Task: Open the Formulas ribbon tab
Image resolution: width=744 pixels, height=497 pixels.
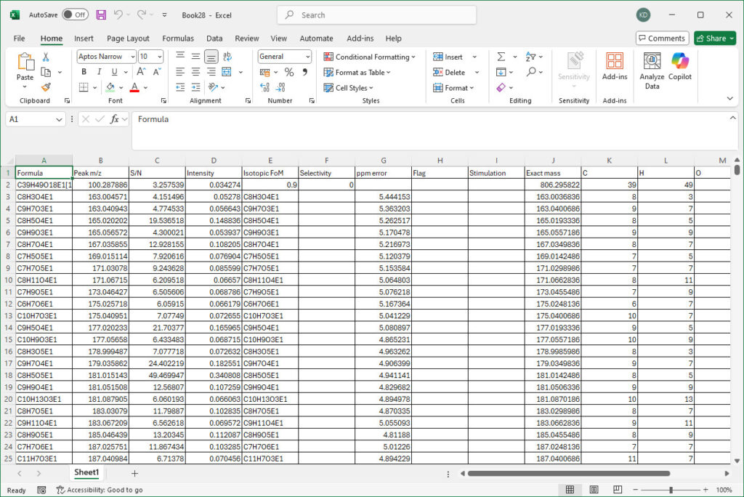Action: (177, 39)
